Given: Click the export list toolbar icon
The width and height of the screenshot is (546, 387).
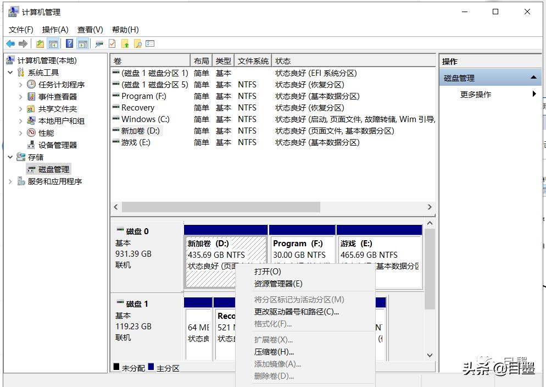Looking at the screenshot, I should click(149, 43).
